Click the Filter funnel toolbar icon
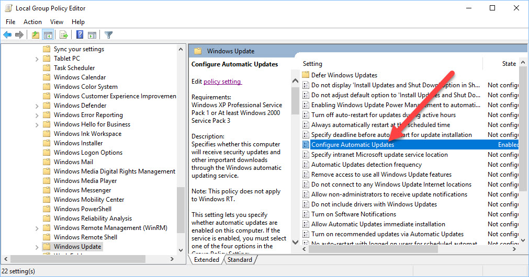This screenshot has width=529, height=277. [108, 35]
